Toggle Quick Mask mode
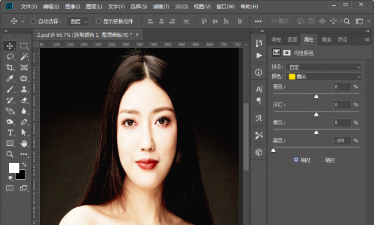374x225 pixels. [10, 188]
